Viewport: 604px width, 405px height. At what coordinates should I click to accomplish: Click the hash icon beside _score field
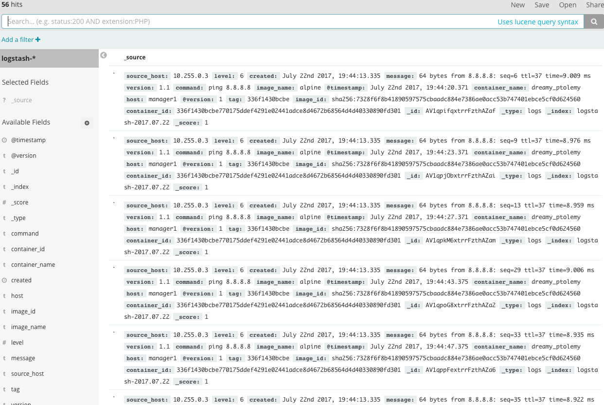point(4,202)
